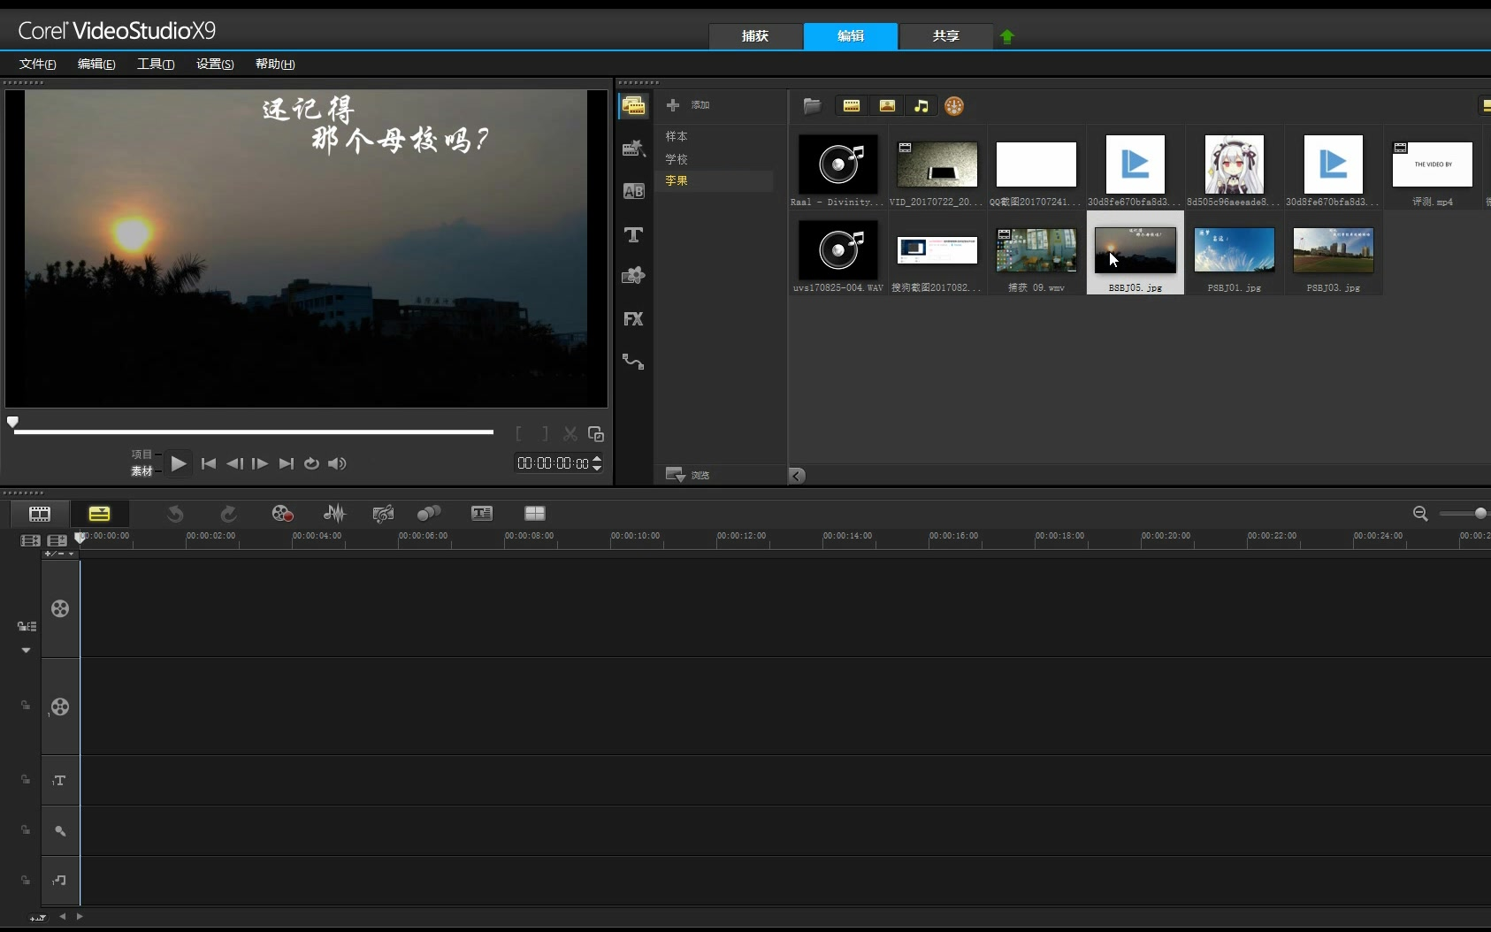This screenshot has height=932, width=1491.
Task: Select the 学校 library folder
Action: coord(677,159)
